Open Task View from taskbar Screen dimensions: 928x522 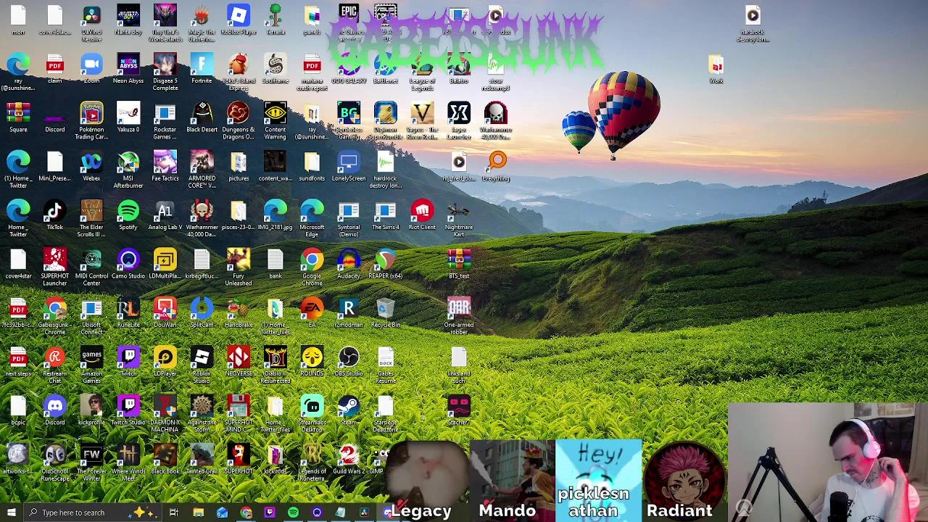[x=174, y=513]
